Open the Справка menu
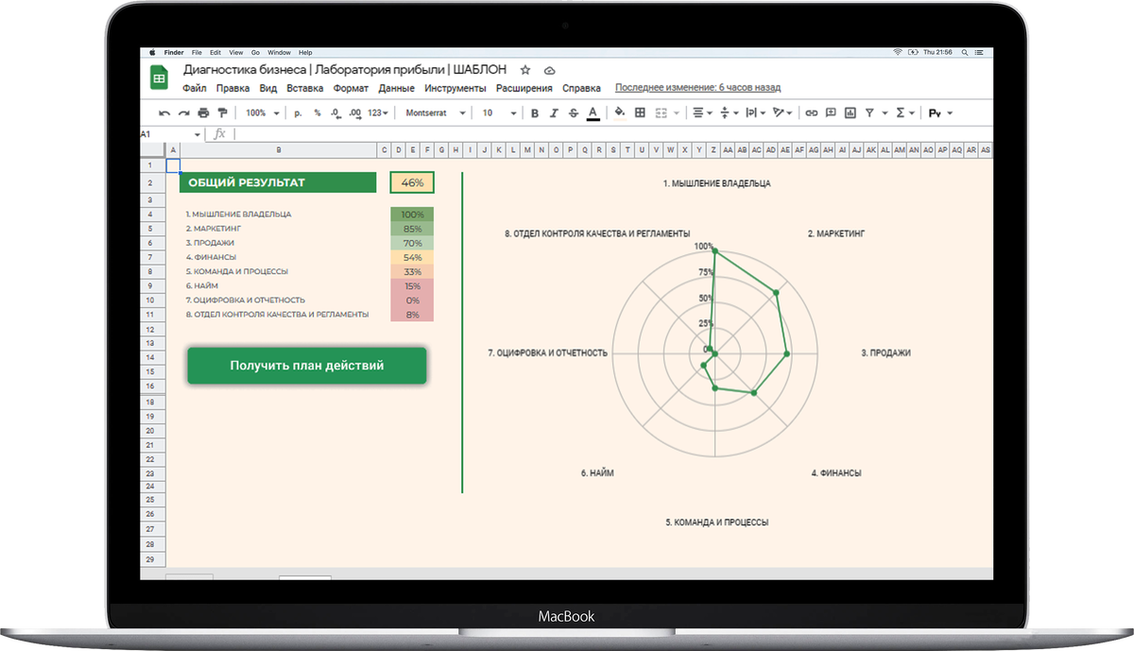Screen dimensions: 1134x651 click(x=581, y=89)
